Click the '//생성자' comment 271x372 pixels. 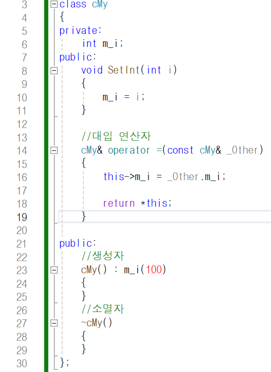coord(102,256)
